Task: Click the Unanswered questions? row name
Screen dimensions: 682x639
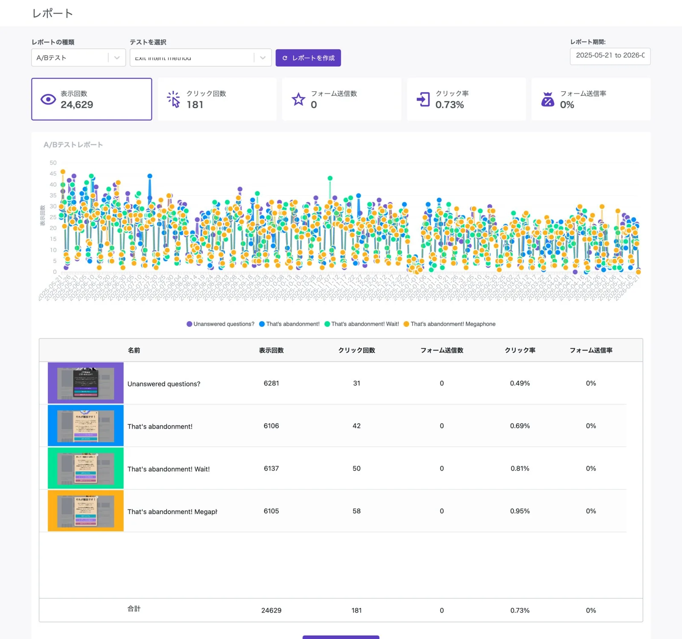Action: 164,384
